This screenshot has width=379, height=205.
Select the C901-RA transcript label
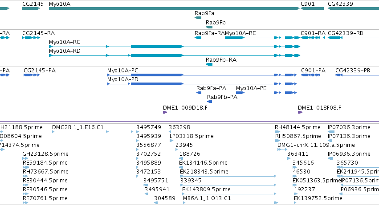click(313, 33)
